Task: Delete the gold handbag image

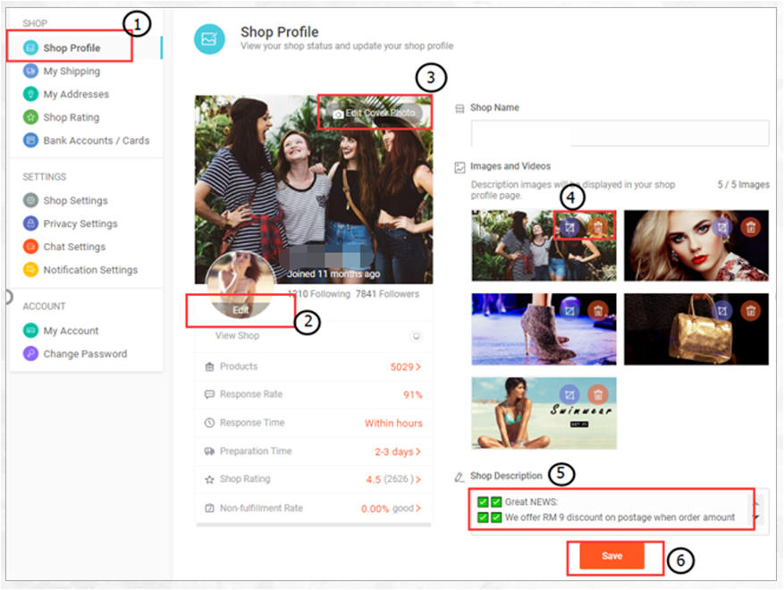Action: [751, 311]
